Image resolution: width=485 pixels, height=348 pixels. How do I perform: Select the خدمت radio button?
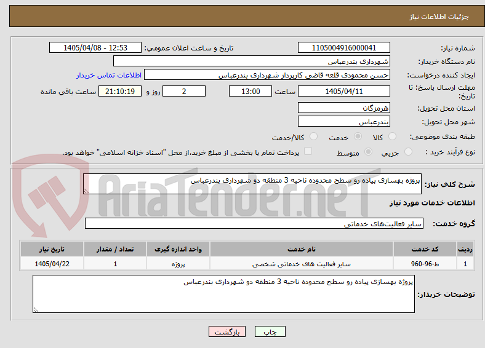coord(358,136)
